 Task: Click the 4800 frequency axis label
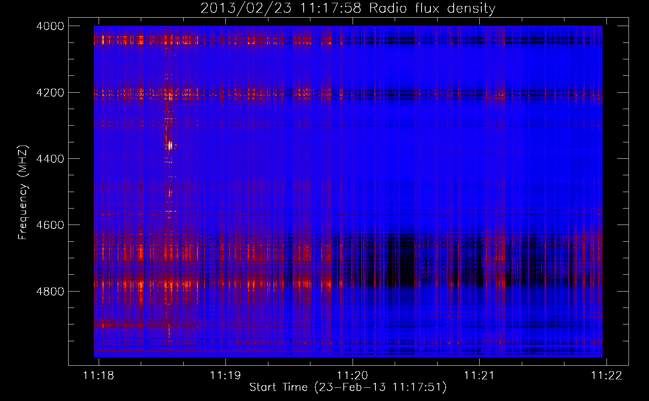[x=50, y=291]
